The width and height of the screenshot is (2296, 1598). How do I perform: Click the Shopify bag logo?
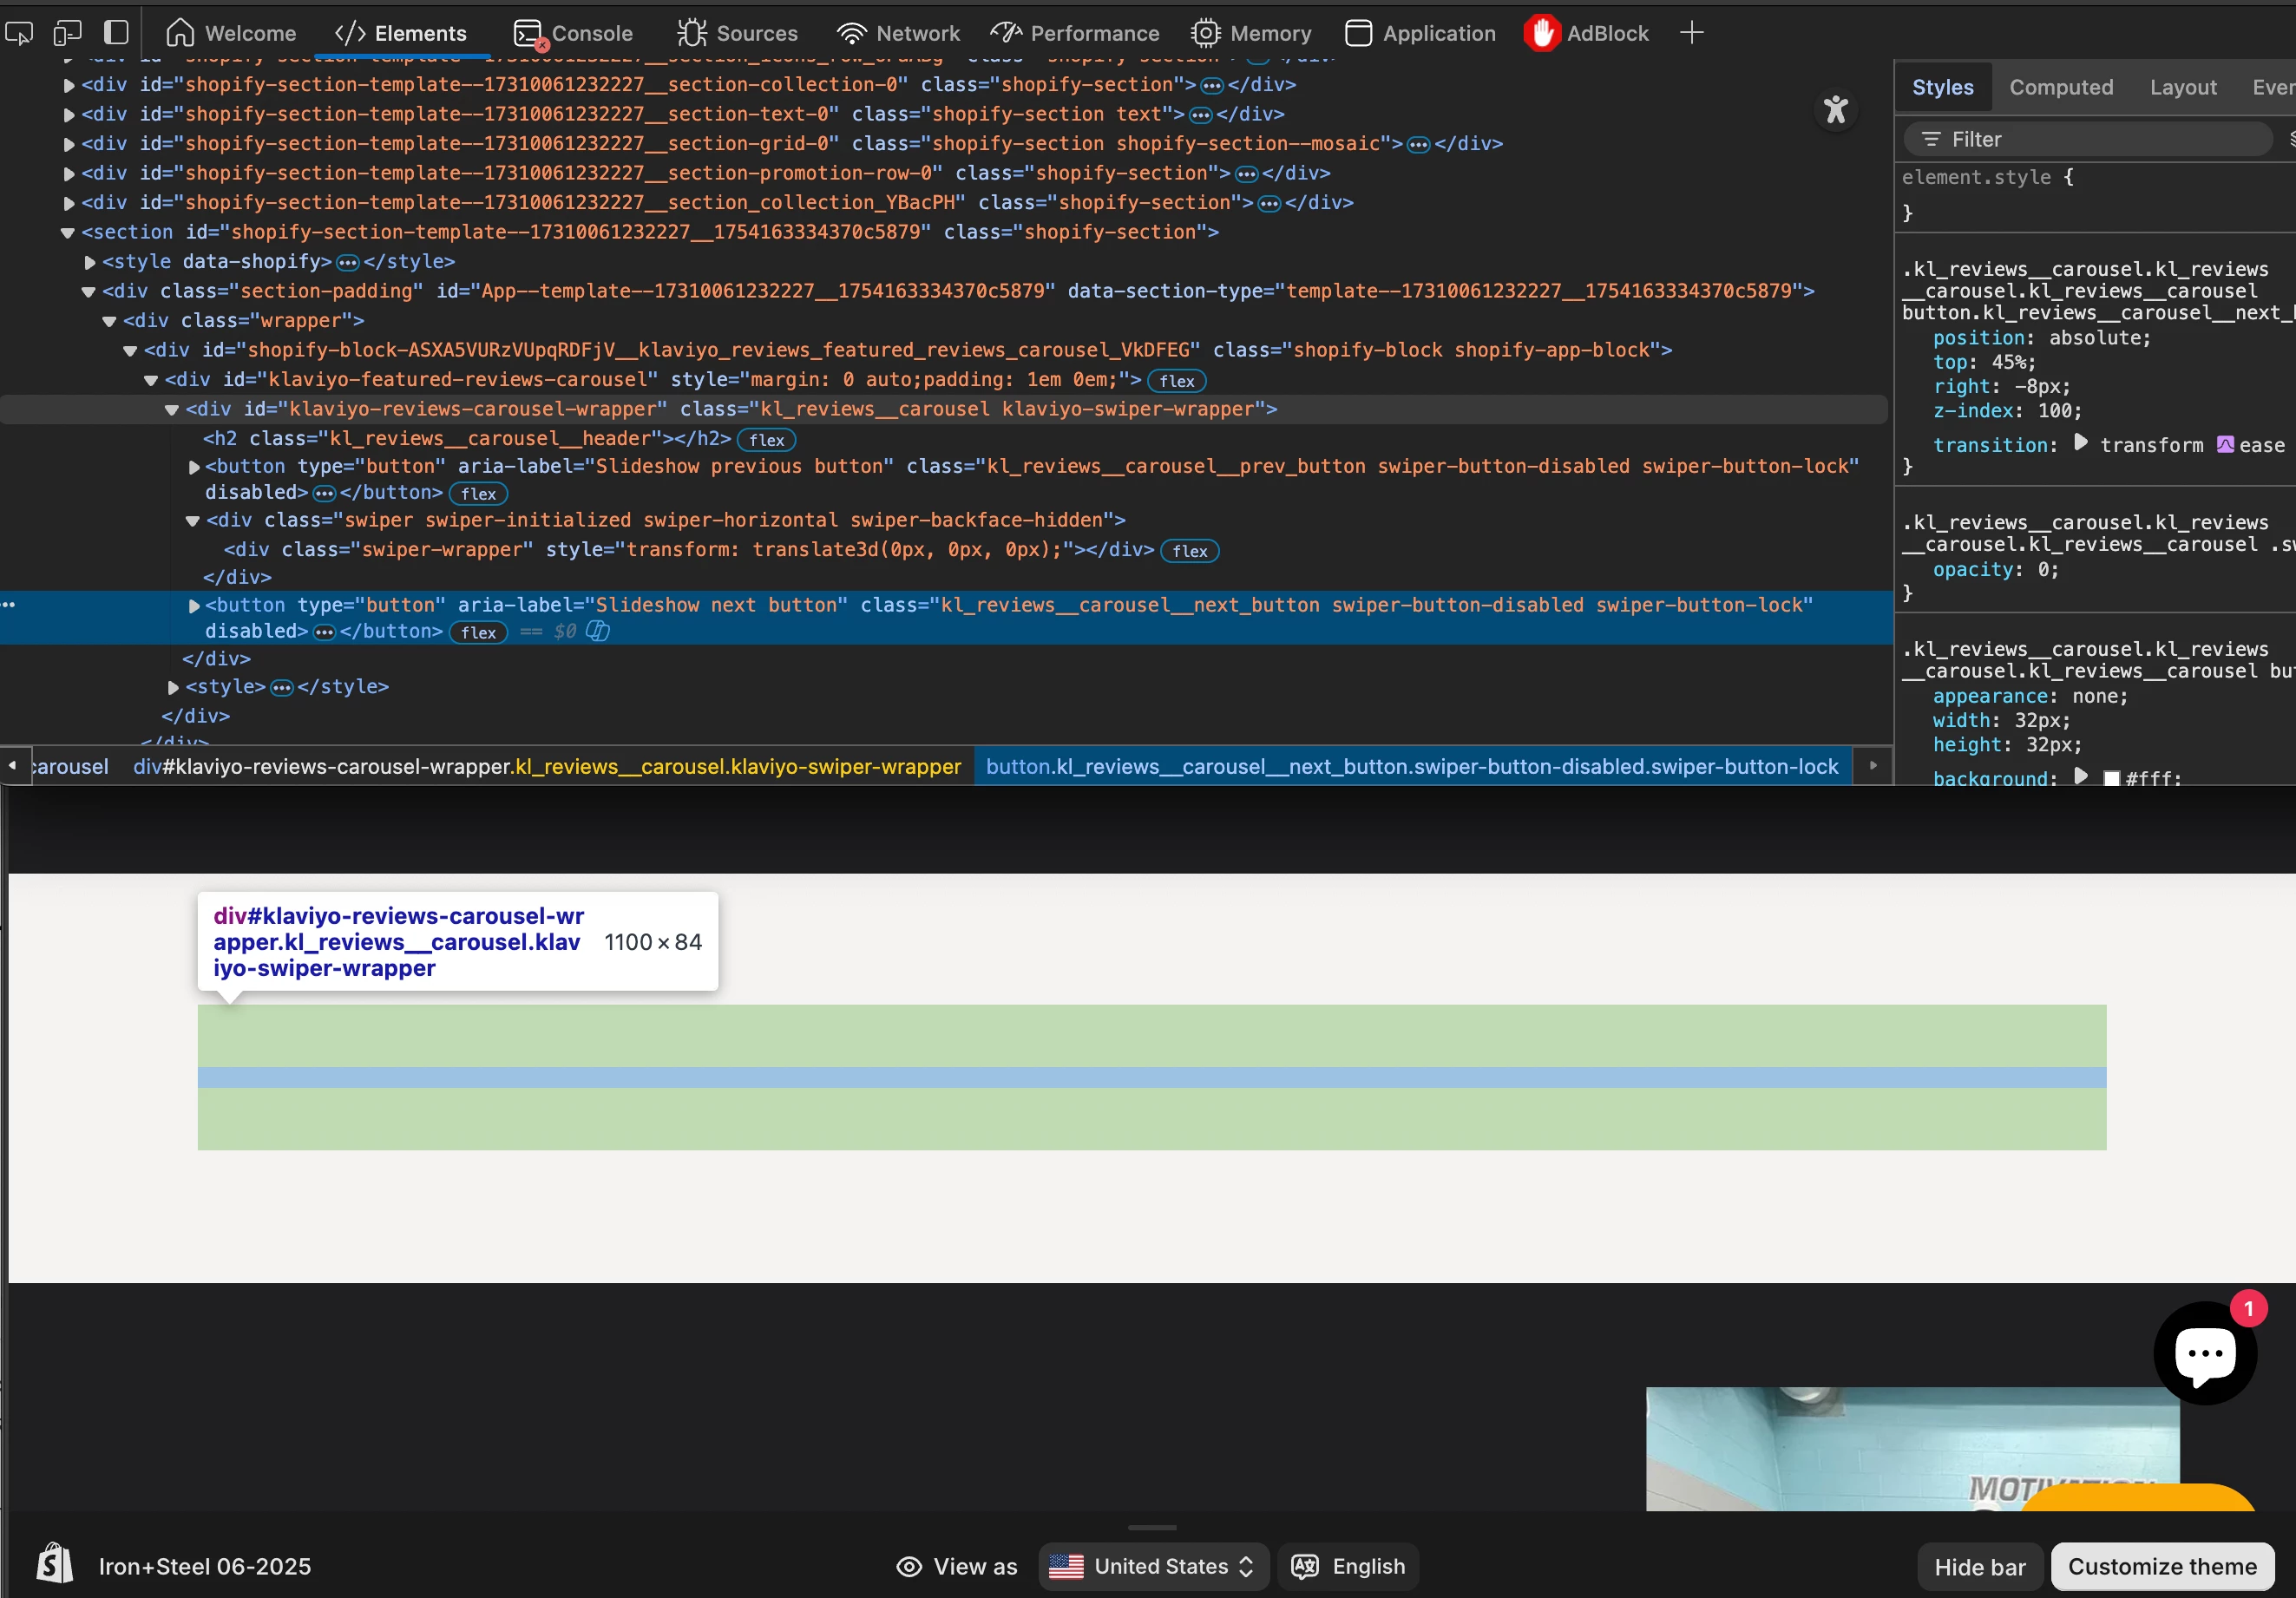(55, 1563)
